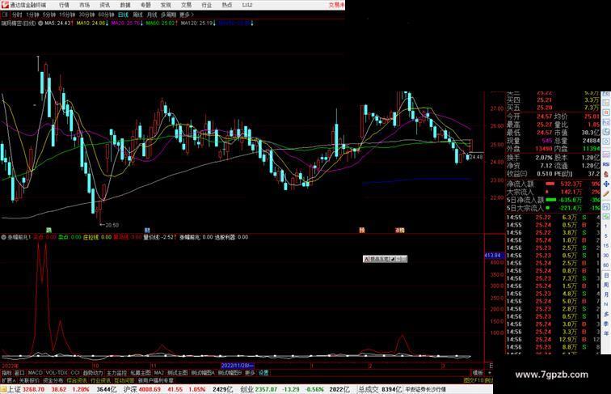The height and width of the screenshot is (394, 611).
Task: Open the 综合资讯 tab
Action: pos(77,380)
